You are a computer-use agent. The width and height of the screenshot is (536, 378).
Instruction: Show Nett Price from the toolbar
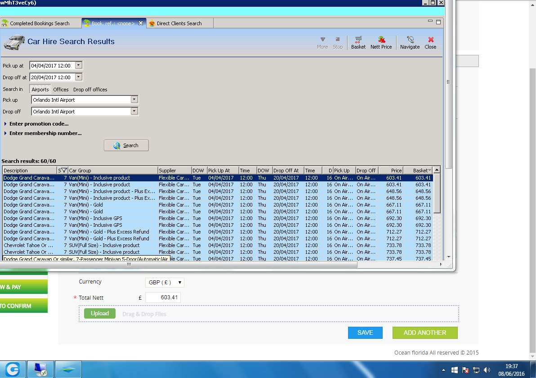[381, 43]
